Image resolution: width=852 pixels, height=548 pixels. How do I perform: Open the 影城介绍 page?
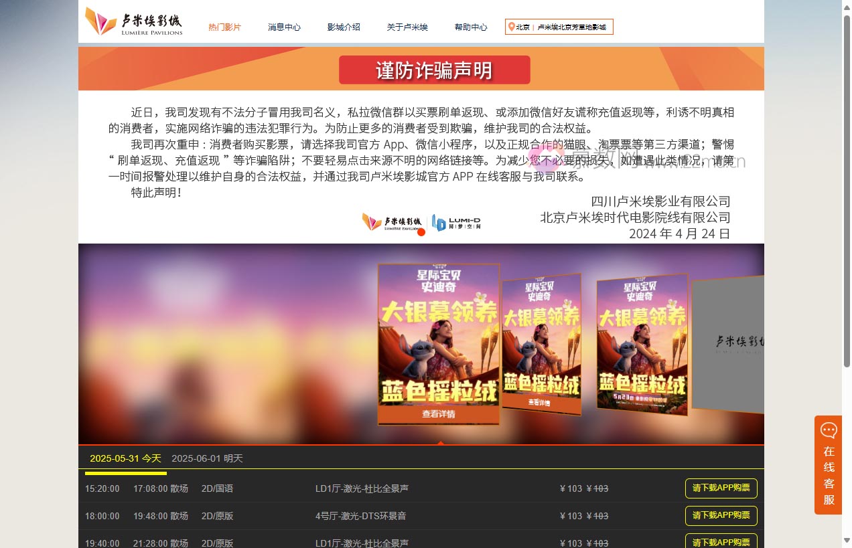344,27
